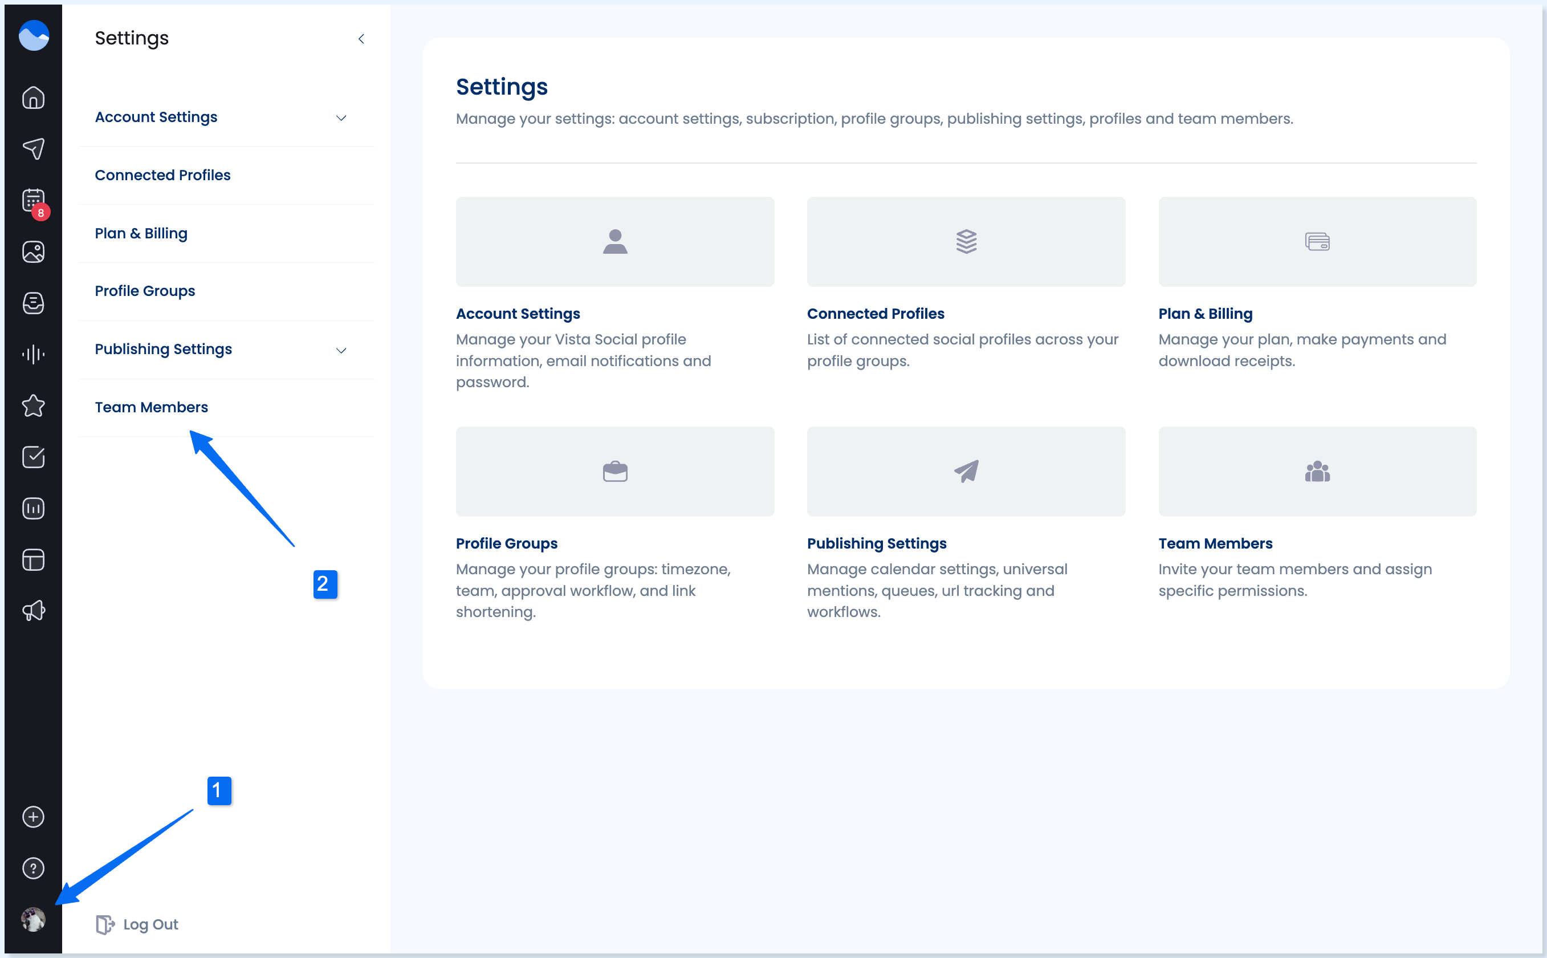
Task: Open the help question mark icon
Action: click(x=34, y=868)
